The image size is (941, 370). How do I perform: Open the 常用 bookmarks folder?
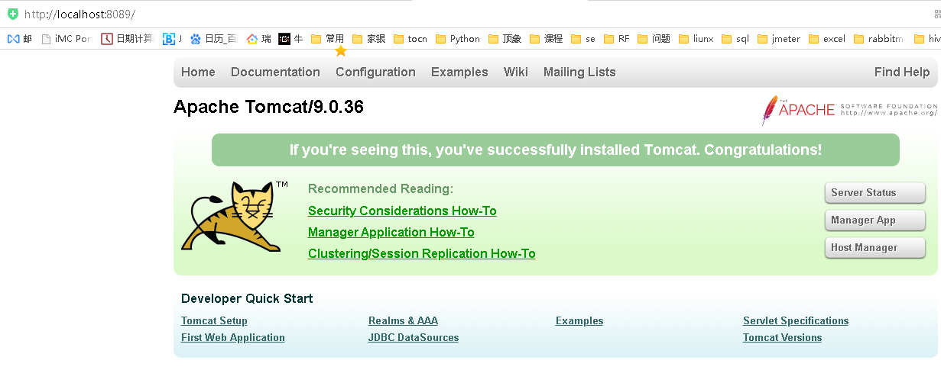pos(327,39)
